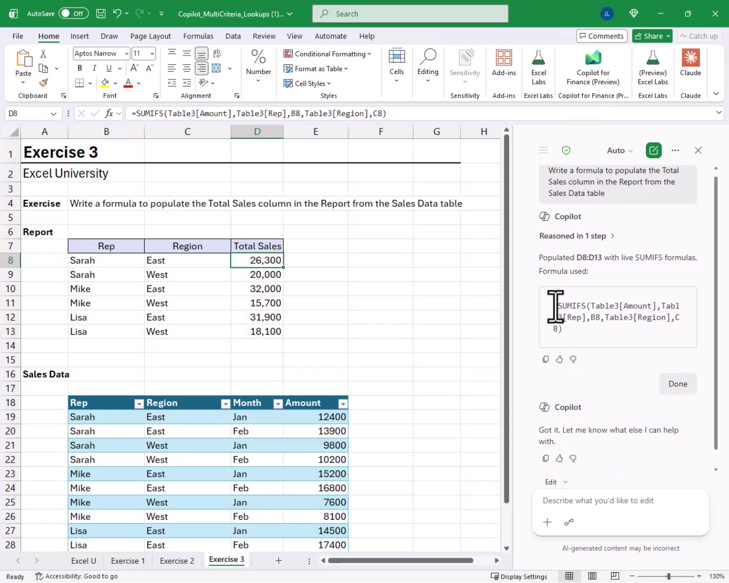Click the Cut scissors icon
Screen dimensions: 729x583
click(x=43, y=53)
